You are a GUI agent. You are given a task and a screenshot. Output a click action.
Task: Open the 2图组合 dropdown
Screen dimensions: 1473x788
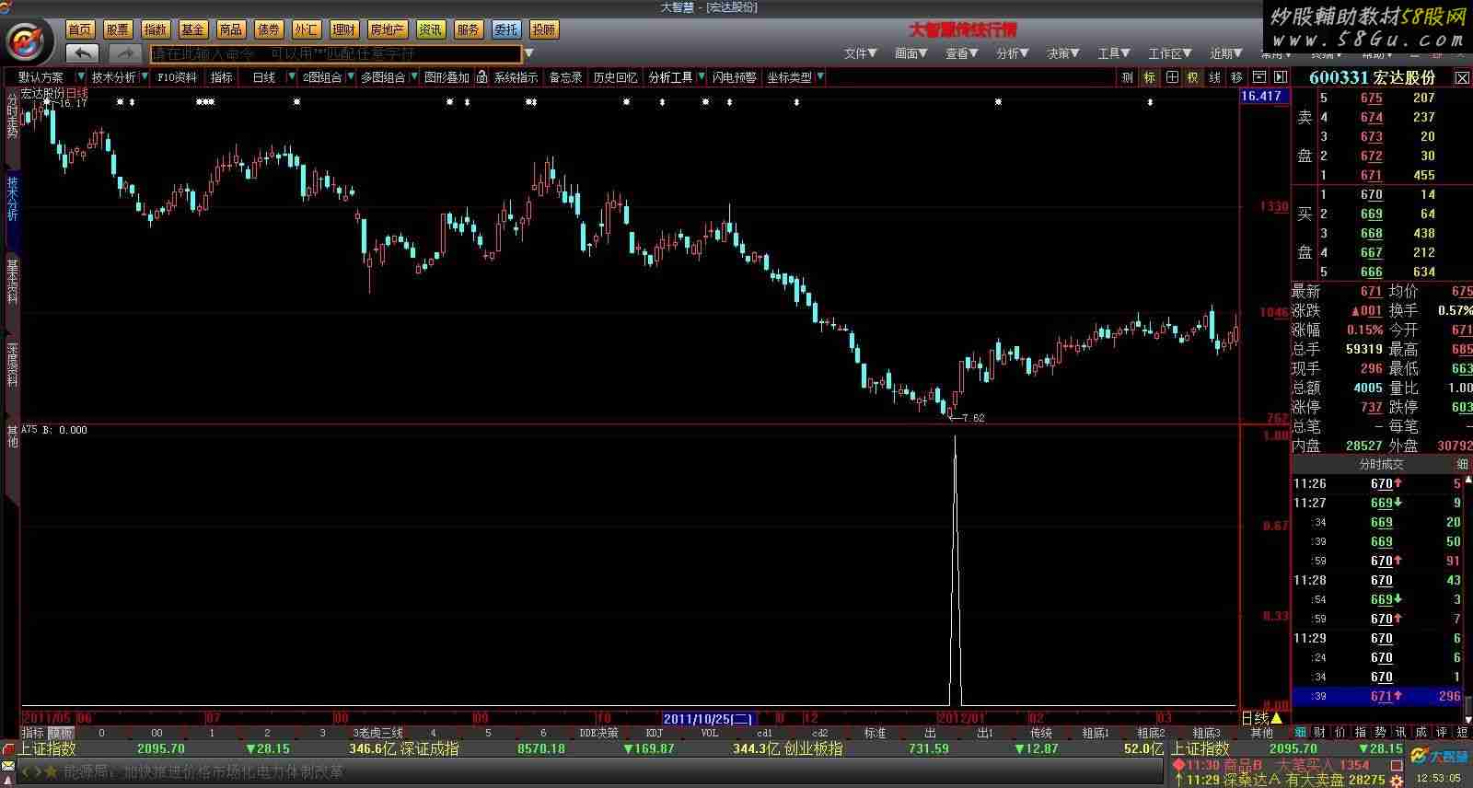click(328, 77)
